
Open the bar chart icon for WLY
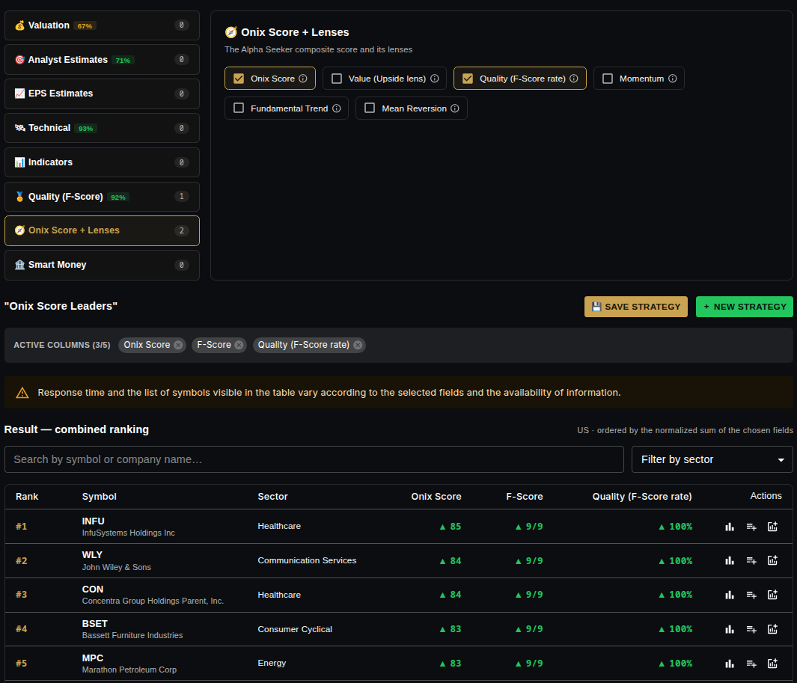[730, 560]
